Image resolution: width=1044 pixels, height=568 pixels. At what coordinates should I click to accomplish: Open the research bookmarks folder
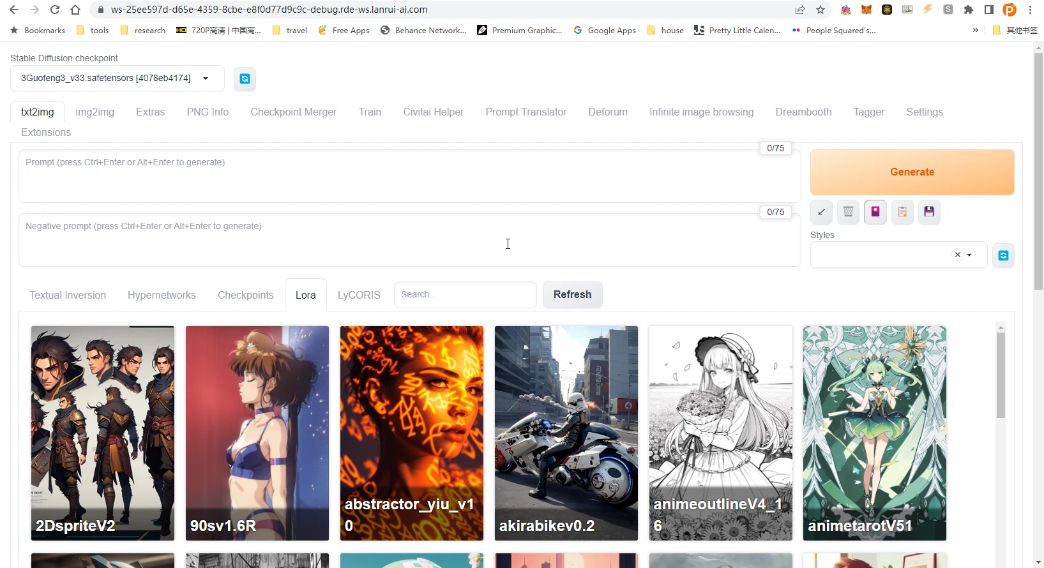point(143,30)
